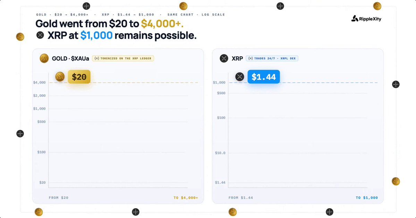
Task: Click the $4,000+ text in the headline
Action: (162, 24)
